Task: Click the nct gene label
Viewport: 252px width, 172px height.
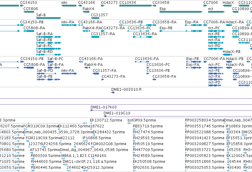Action: pyautogui.click(x=211, y=9)
